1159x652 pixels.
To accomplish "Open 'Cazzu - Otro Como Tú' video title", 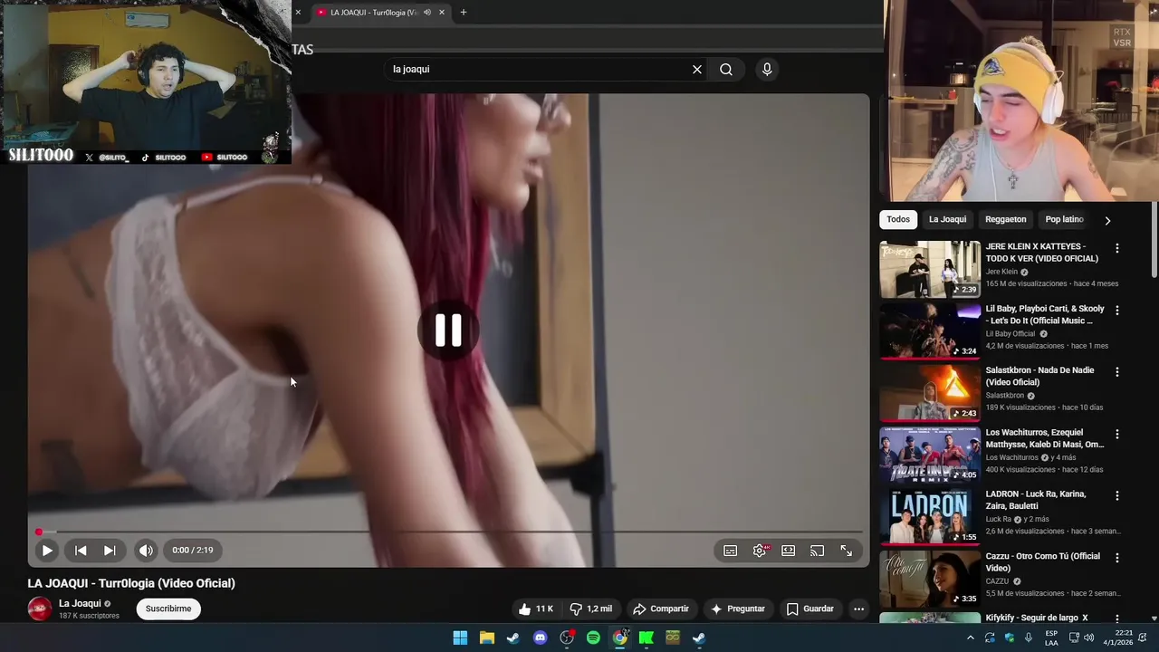I will [1043, 562].
